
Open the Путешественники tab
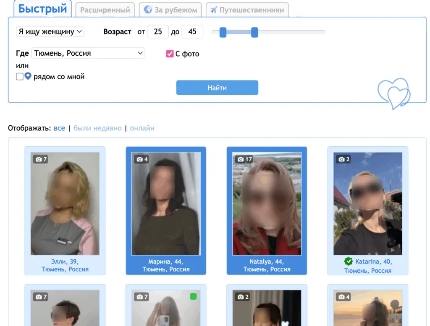247,10
